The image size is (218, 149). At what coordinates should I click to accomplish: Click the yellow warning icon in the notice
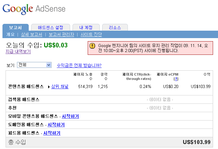click(x=92, y=46)
